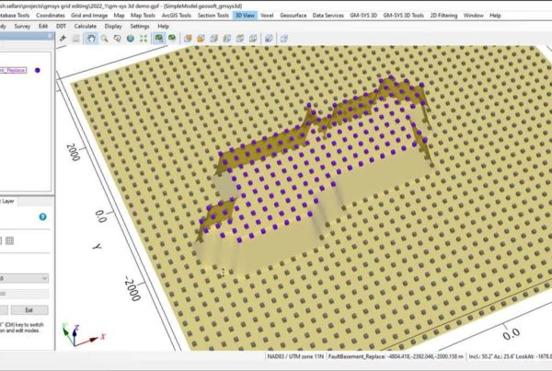Open the GM-SYS 3D Tools menu

(404, 16)
